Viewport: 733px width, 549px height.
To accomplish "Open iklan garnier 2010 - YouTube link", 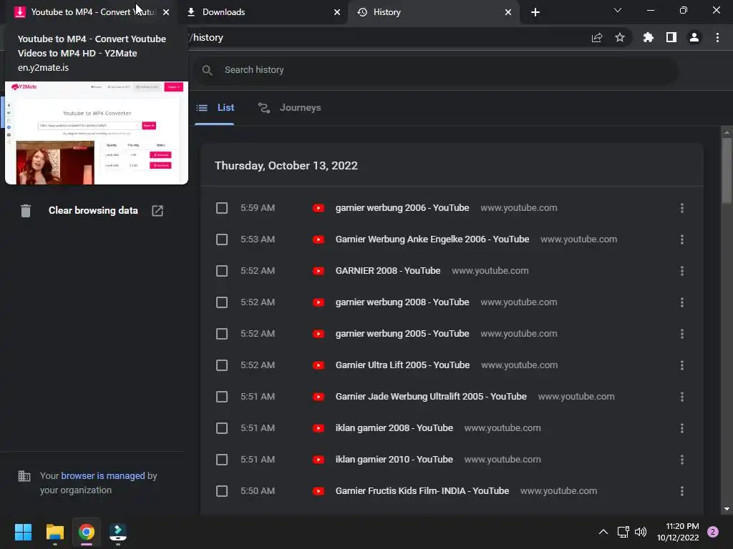I will click(x=394, y=460).
